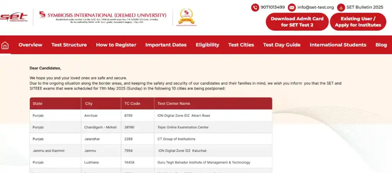Click the SET logo at top left
The image size is (392, 173).
coord(13,18)
